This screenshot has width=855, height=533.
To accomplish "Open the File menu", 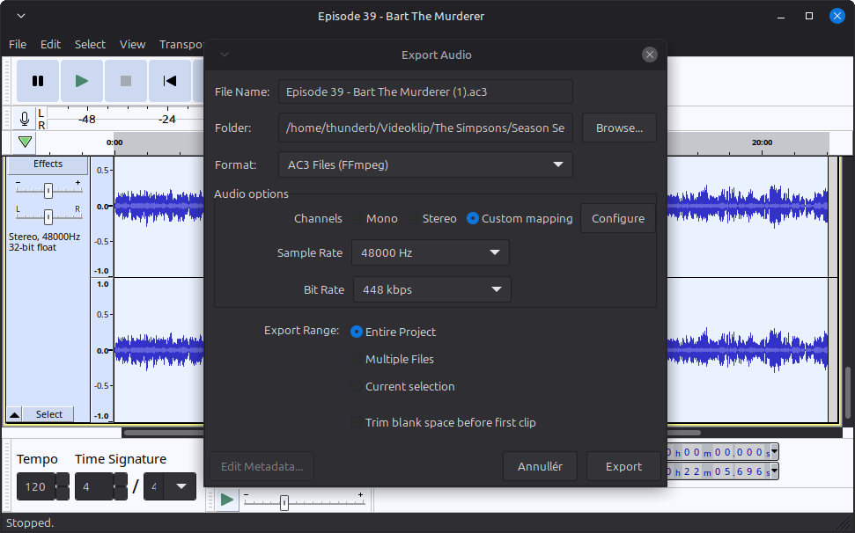I will 18,44.
